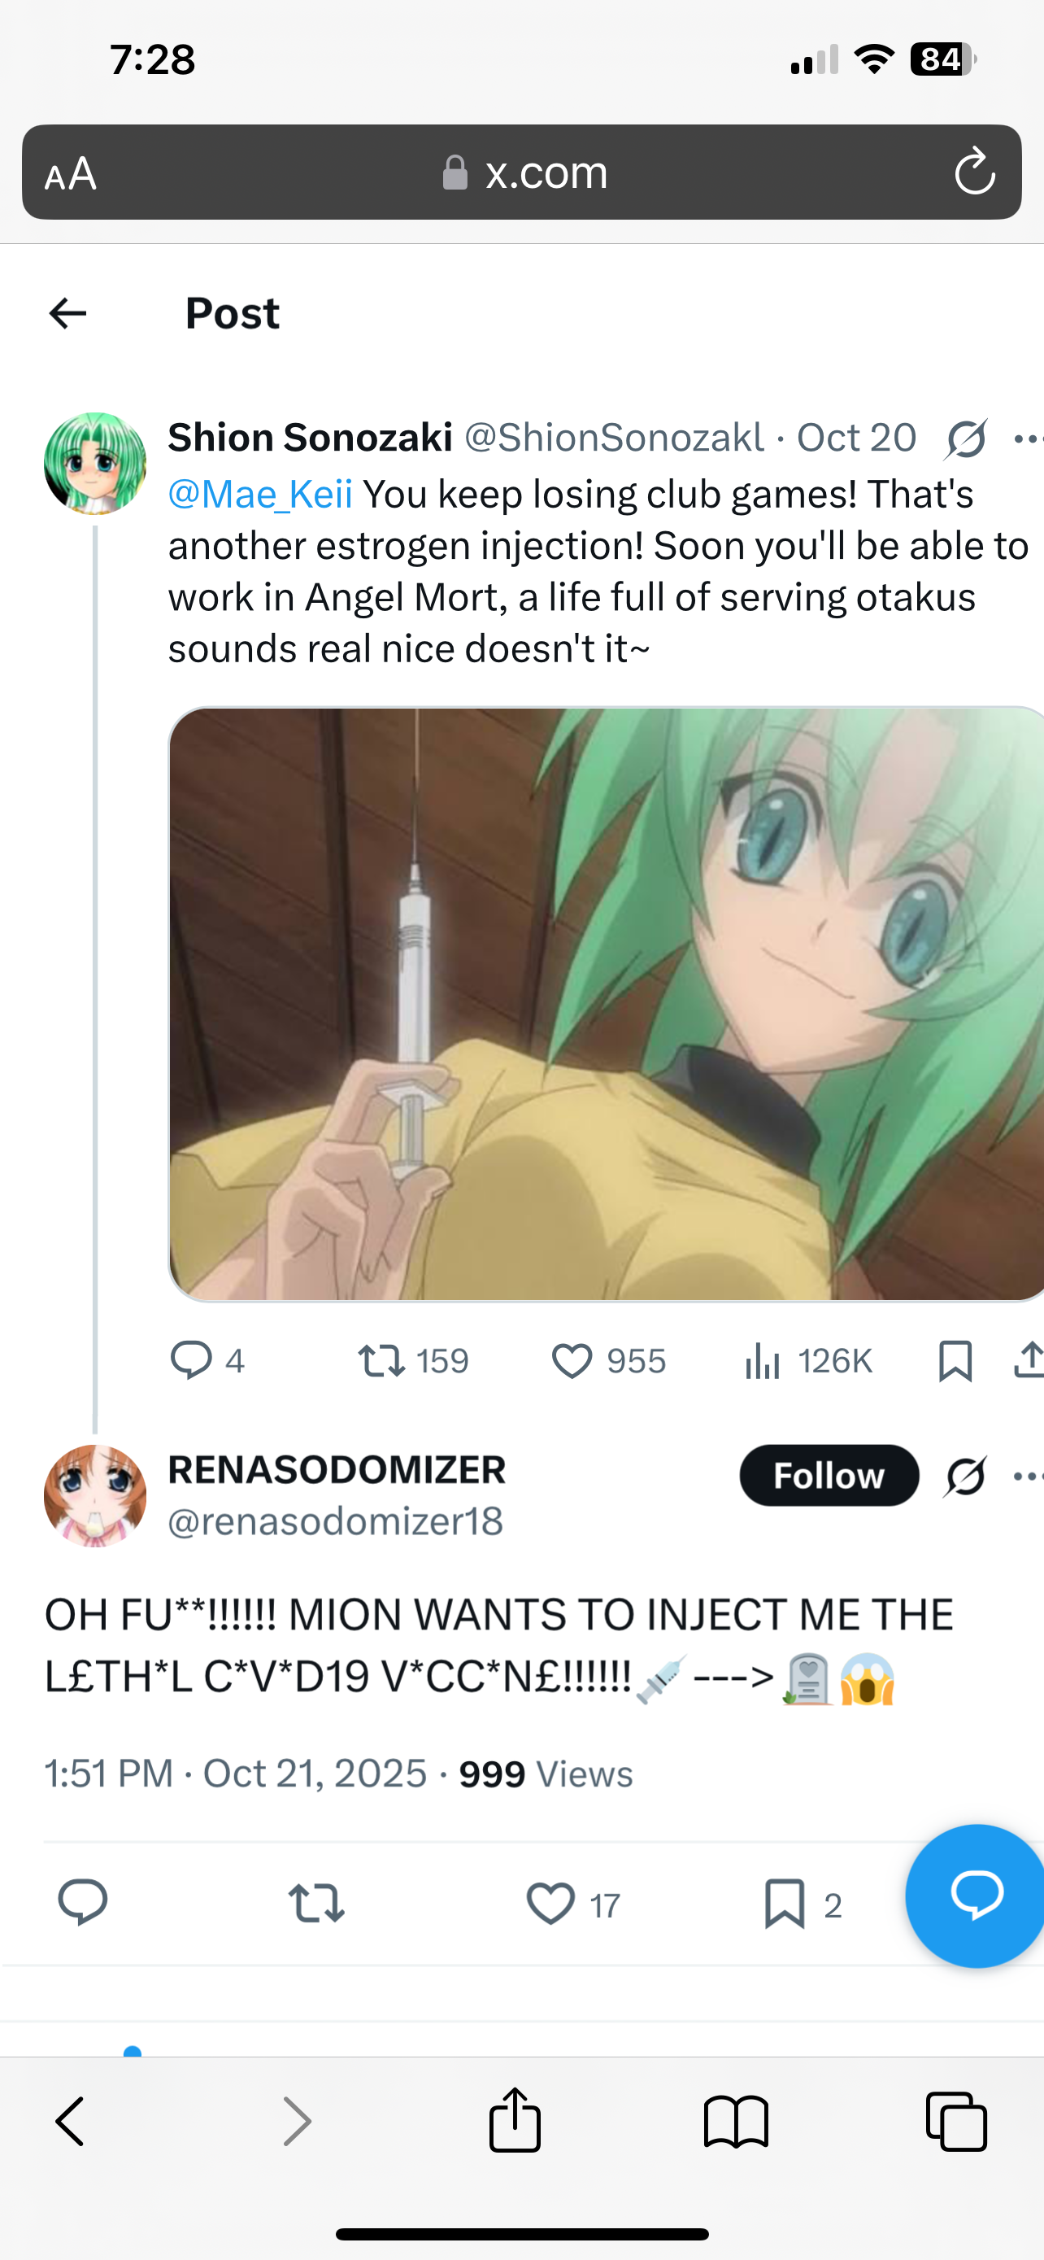Tap the blue floating chat button

click(x=976, y=1895)
